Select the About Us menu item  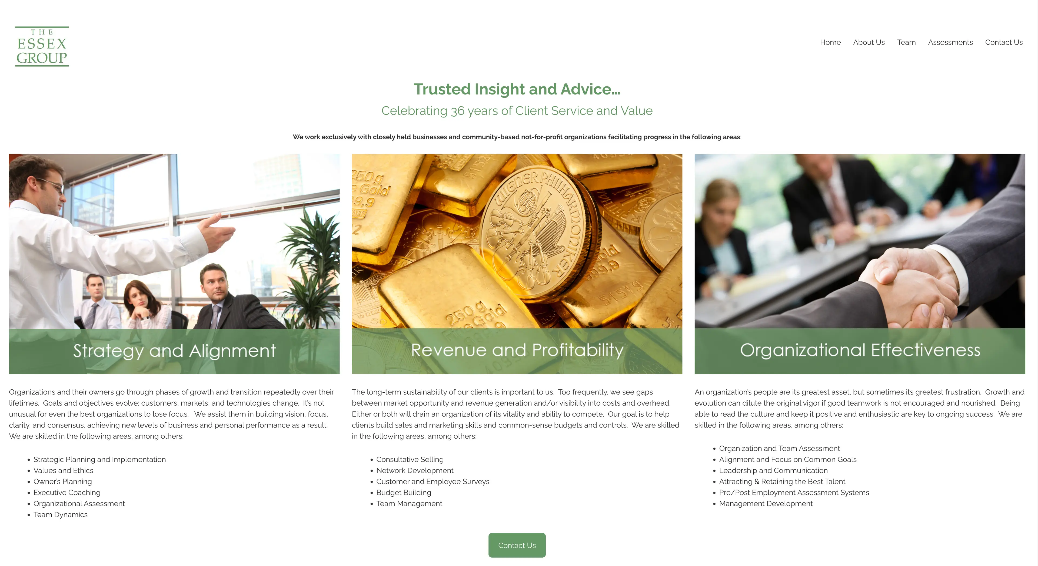869,42
